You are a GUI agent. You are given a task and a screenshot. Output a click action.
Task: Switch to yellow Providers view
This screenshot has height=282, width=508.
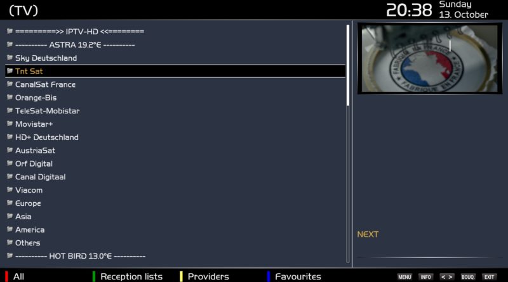(204, 276)
